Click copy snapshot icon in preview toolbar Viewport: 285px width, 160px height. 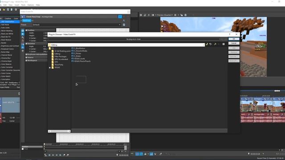coord(181,15)
